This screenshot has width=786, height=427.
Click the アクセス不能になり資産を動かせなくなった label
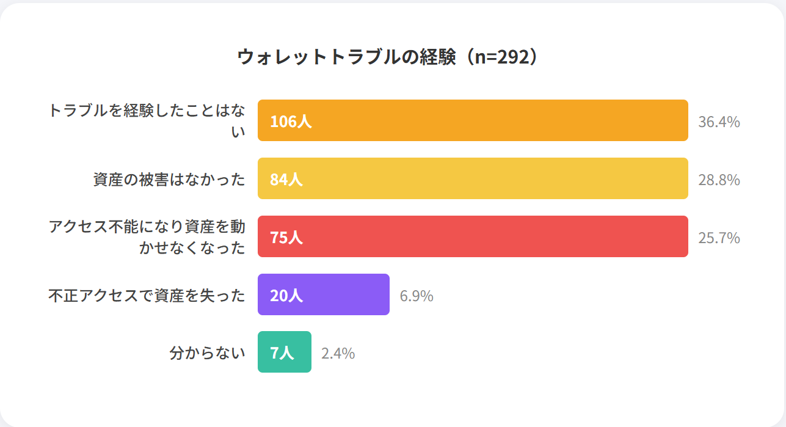[x=147, y=237]
